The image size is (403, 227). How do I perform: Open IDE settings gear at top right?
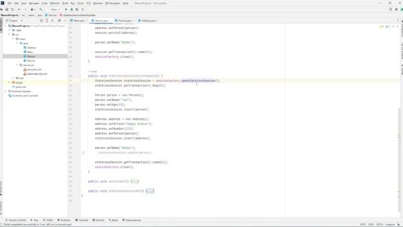coord(396,9)
